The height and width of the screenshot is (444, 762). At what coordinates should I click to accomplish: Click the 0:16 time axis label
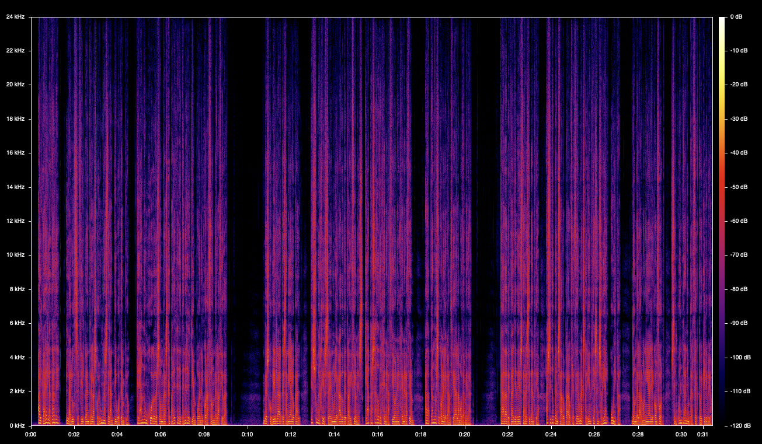point(377,435)
